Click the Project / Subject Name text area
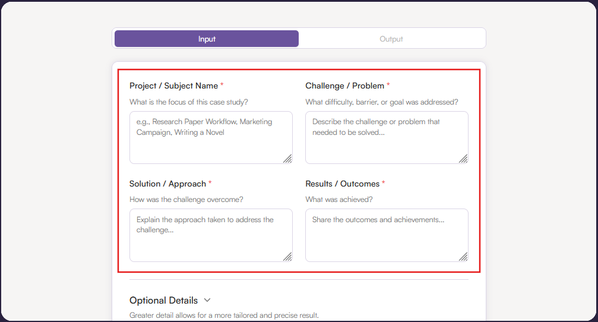 pos(211,137)
